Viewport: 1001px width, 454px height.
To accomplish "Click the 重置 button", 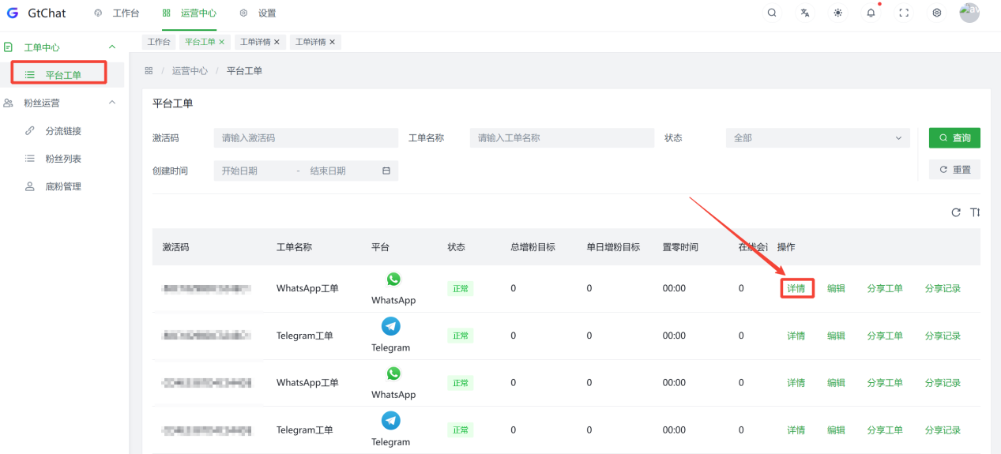I will tap(954, 170).
